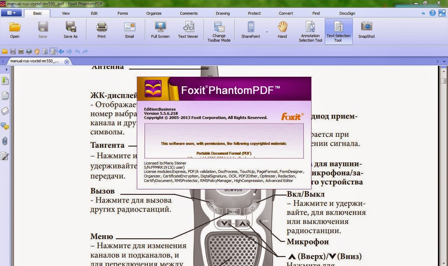Open the Layers side panel
Screen dimensions: 448x266
click(5, 111)
